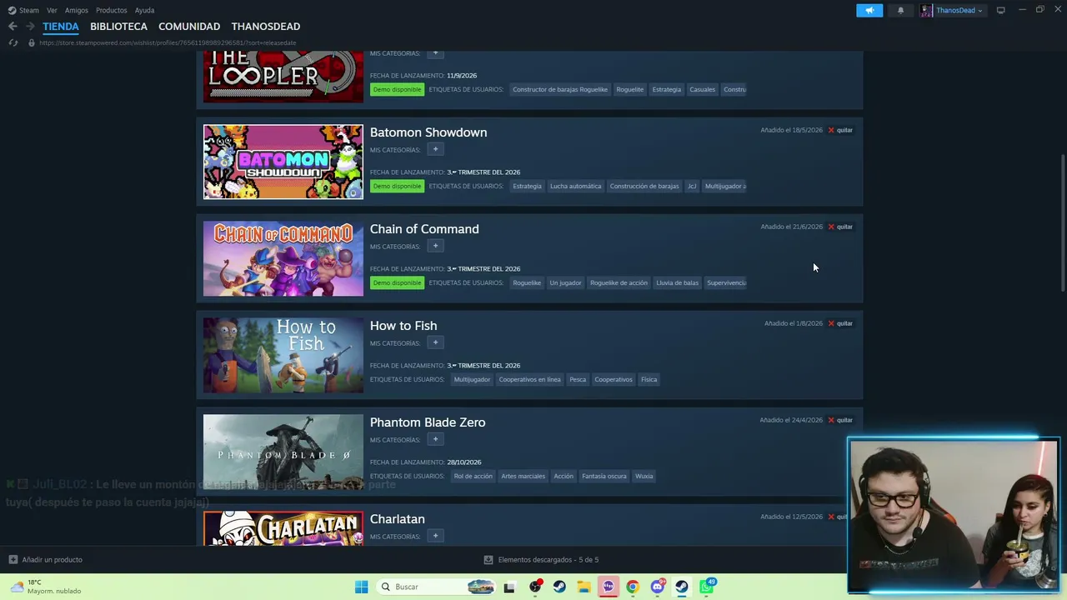
Task: Click the Constructor de barajas Roguelike tag
Action: point(560,89)
